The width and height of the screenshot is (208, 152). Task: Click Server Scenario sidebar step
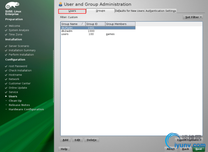click(x=19, y=46)
